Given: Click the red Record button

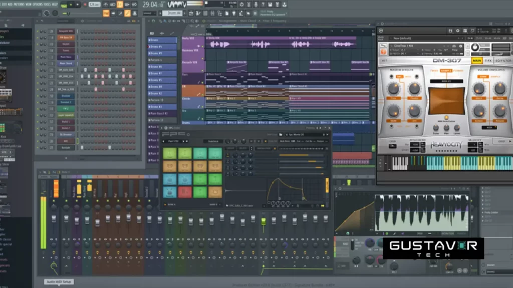Looking at the screenshot, I should (85, 4).
